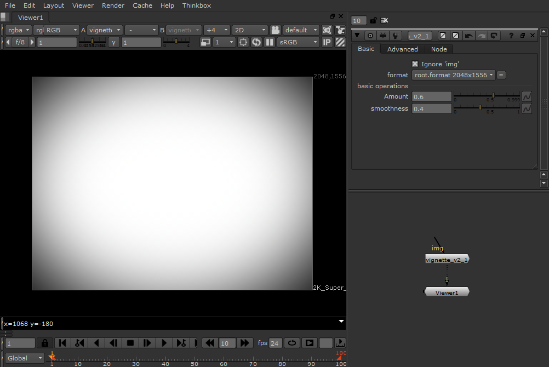
Task: Open the Layout menu
Action: pos(54,5)
